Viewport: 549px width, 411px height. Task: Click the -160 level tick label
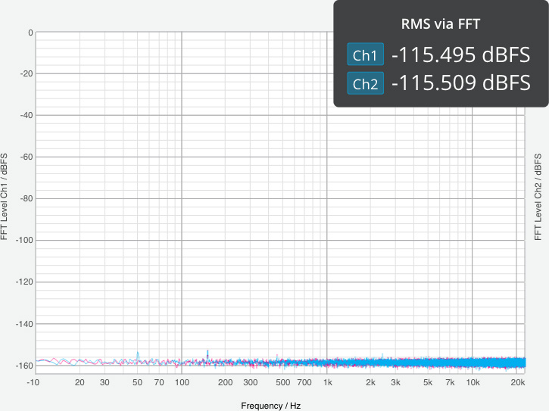pyautogui.click(x=24, y=366)
